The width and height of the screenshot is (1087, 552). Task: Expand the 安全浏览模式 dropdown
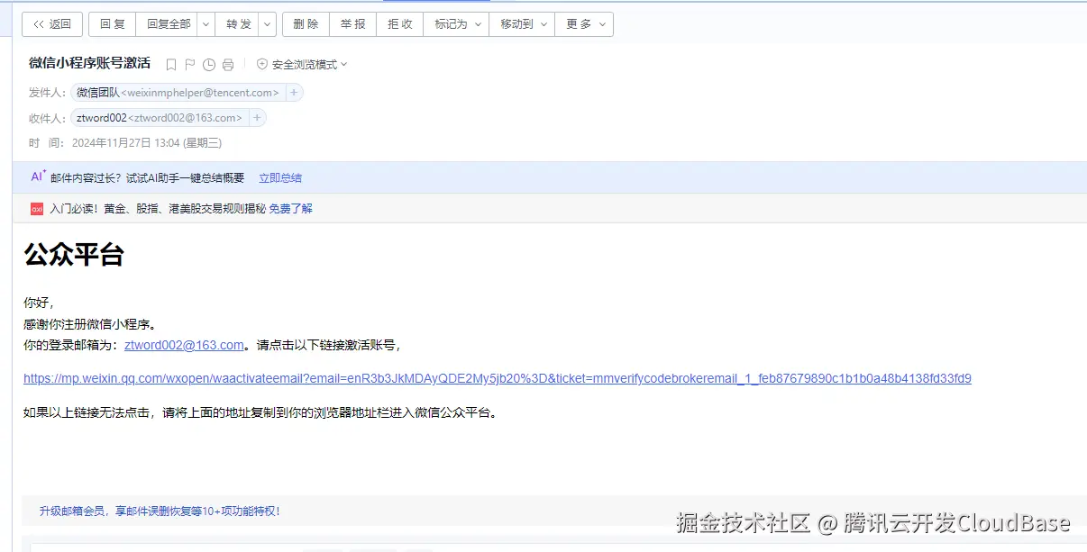[302, 65]
